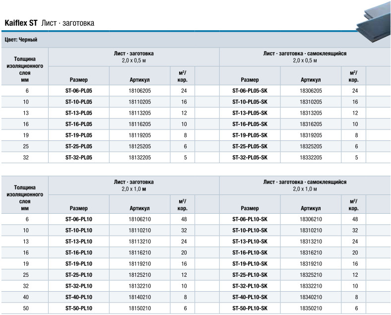Click size code ST-06-PL05-SK
This screenshot has width=391, height=315.
[x=250, y=91]
